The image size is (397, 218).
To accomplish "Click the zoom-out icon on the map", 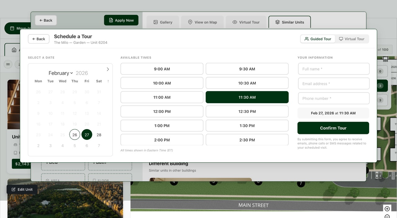I will click(387, 217).
